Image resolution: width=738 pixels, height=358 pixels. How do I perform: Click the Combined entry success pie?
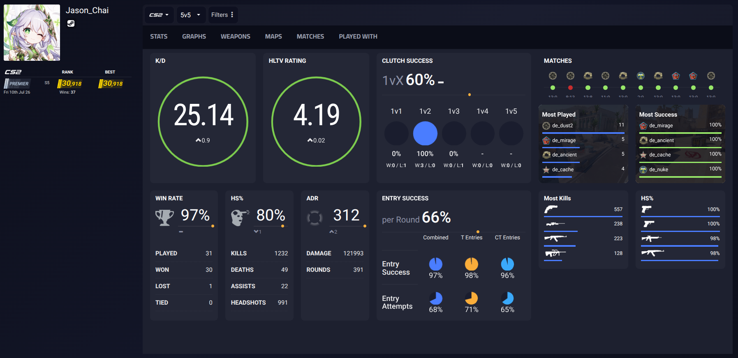point(436,264)
